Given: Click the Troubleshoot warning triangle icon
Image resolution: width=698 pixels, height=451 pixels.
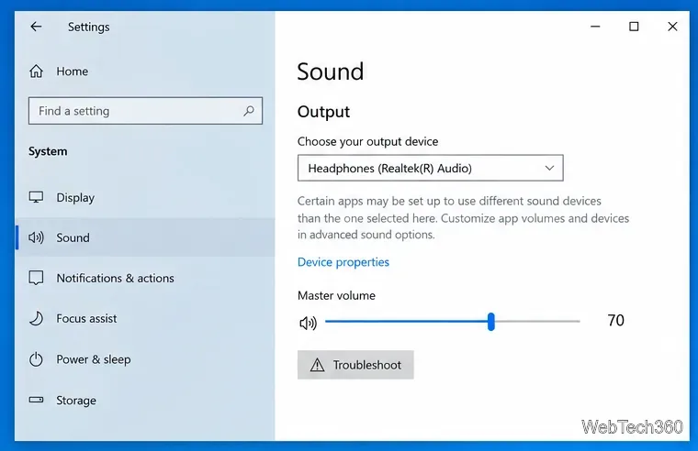Looking at the screenshot, I should coord(318,365).
